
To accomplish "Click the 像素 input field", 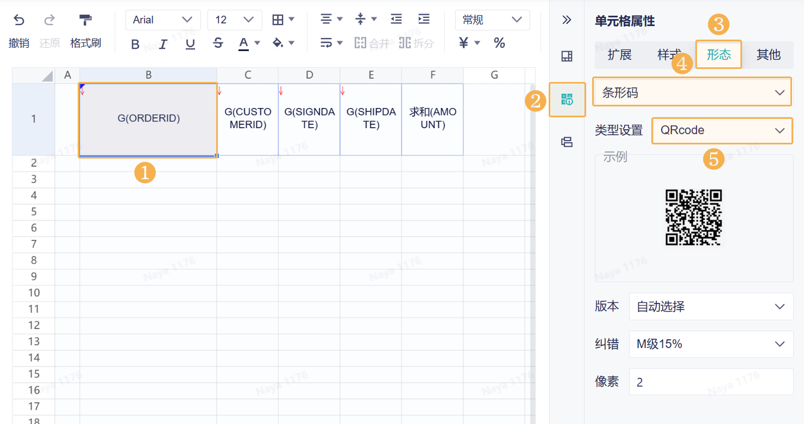I will pyautogui.click(x=711, y=382).
